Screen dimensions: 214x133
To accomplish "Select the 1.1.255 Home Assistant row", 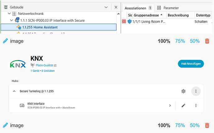I will pos(59,27).
